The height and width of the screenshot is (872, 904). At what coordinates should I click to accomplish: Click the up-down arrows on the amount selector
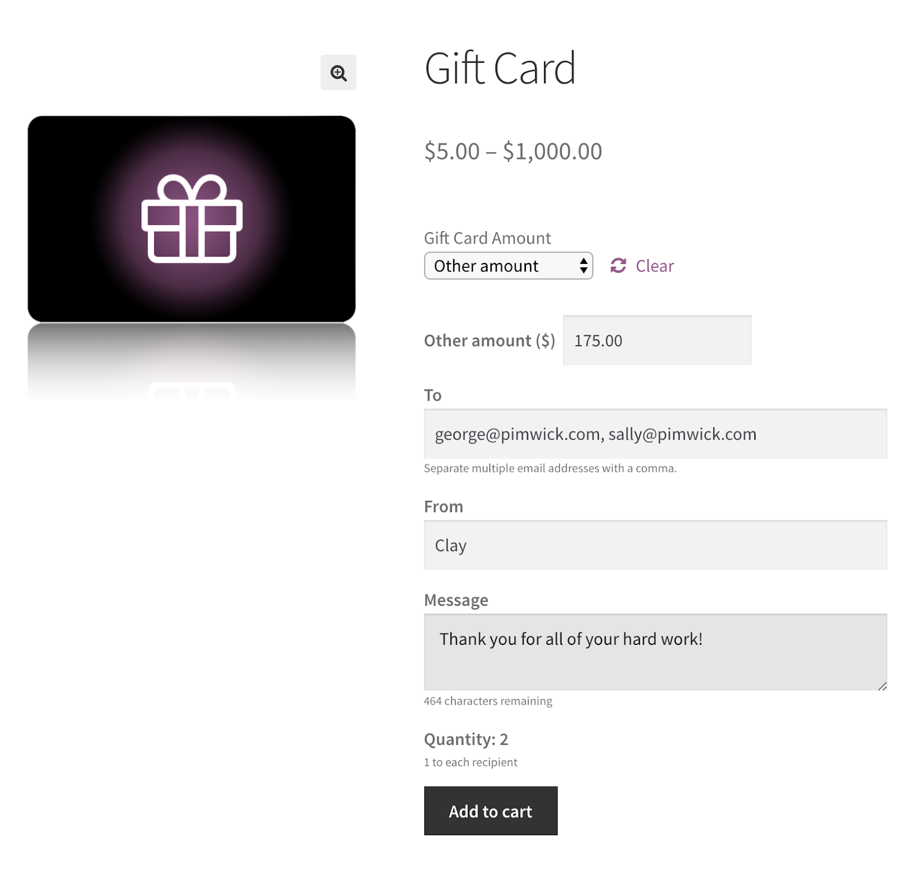[583, 266]
